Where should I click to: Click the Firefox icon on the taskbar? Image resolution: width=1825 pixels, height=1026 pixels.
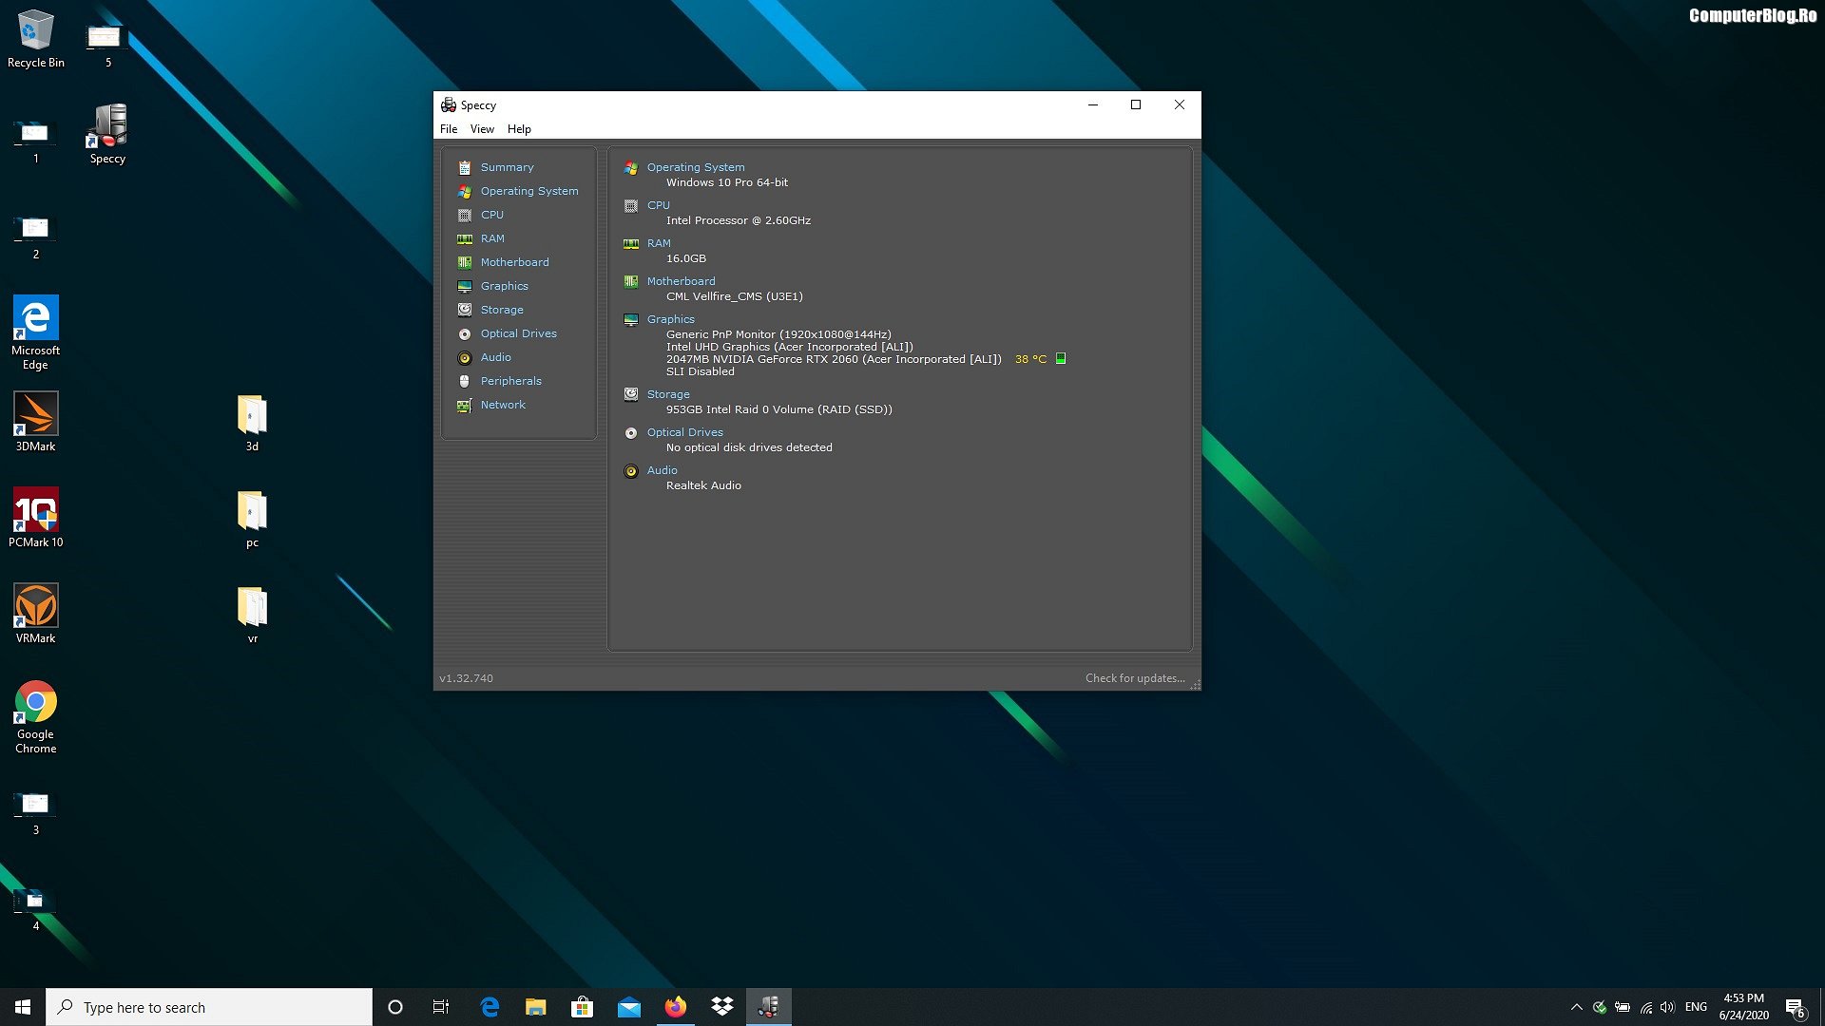tap(676, 1007)
